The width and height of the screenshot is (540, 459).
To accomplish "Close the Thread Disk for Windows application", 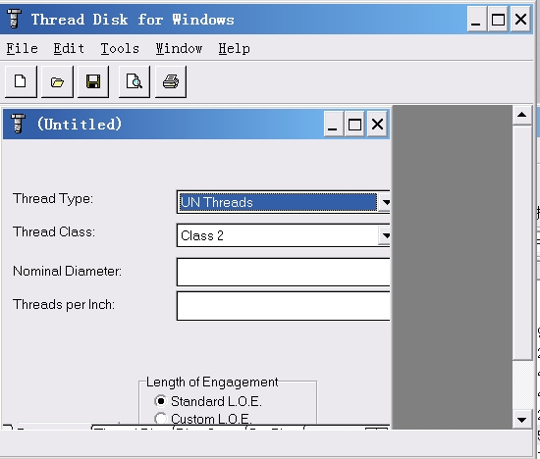I will click(520, 20).
